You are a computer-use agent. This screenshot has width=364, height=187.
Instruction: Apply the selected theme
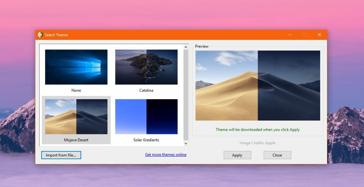click(237, 155)
